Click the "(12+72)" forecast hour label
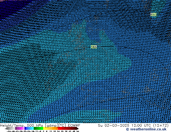 [x=161, y=126]
